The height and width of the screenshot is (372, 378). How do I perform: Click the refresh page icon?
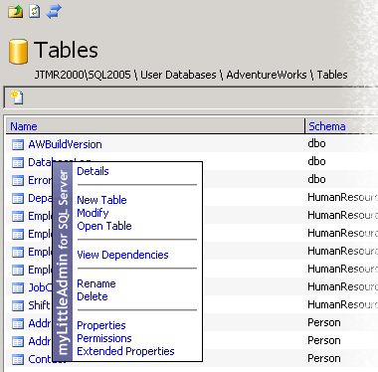[x=35, y=11]
